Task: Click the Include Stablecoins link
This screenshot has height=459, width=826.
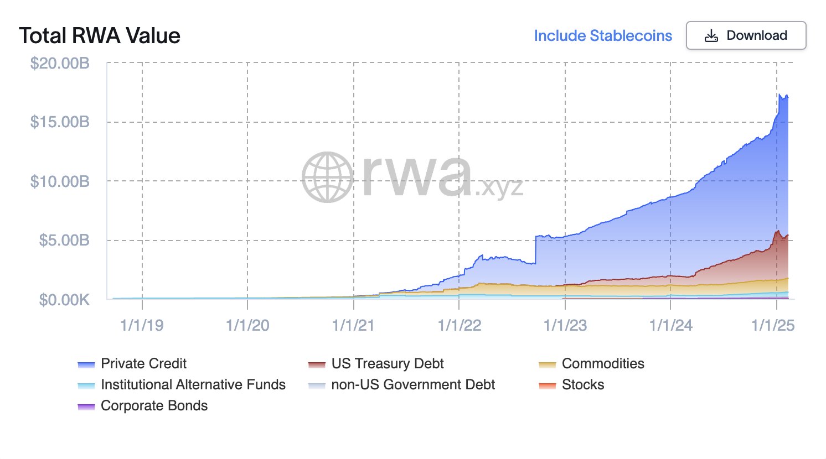Action: coord(603,36)
